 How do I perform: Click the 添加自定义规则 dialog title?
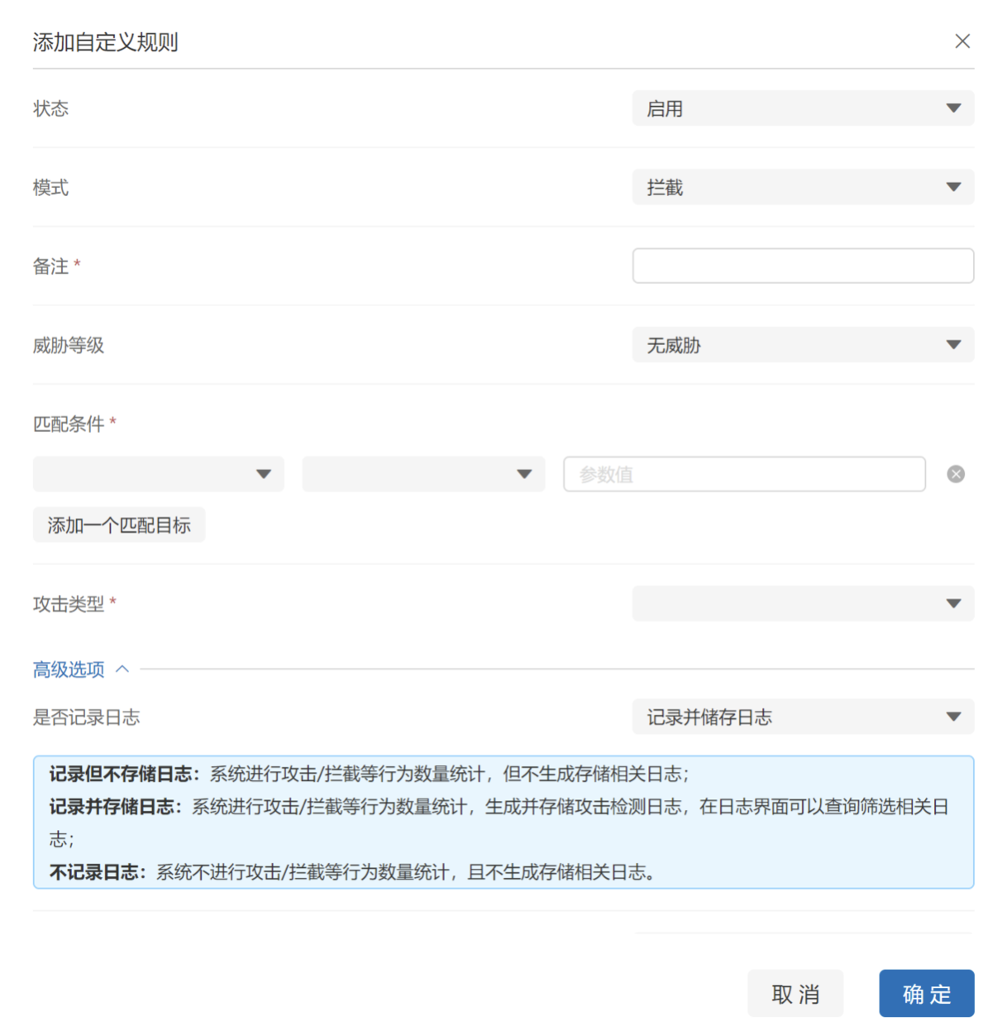point(105,42)
